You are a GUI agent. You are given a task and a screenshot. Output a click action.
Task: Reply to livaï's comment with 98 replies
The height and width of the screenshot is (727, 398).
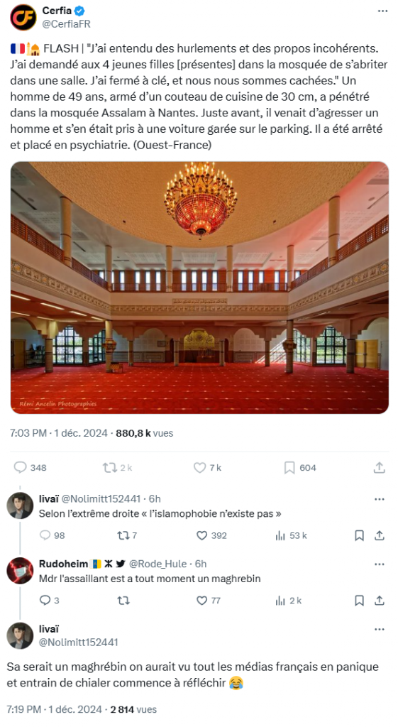45,535
